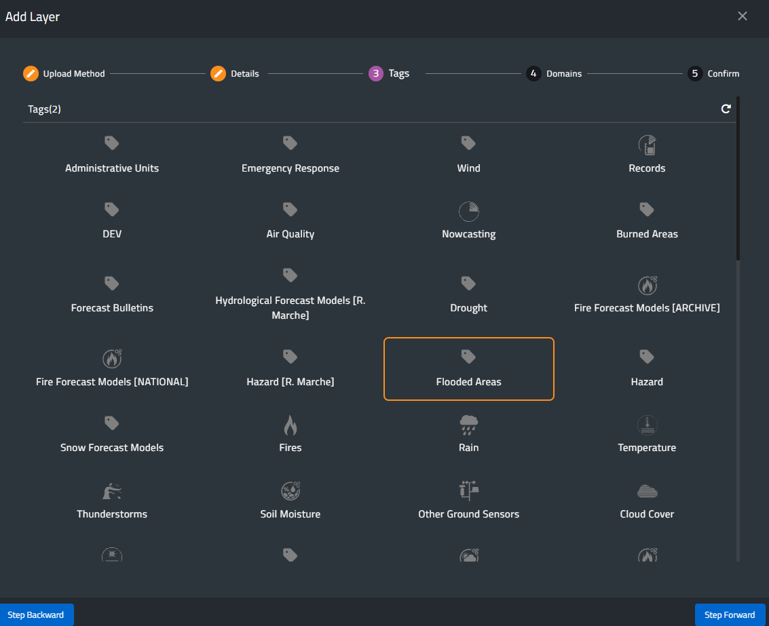Choose the Fire Forecast Models [NATIONAL] icon
The width and height of the screenshot is (769, 626).
pos(112,357)
